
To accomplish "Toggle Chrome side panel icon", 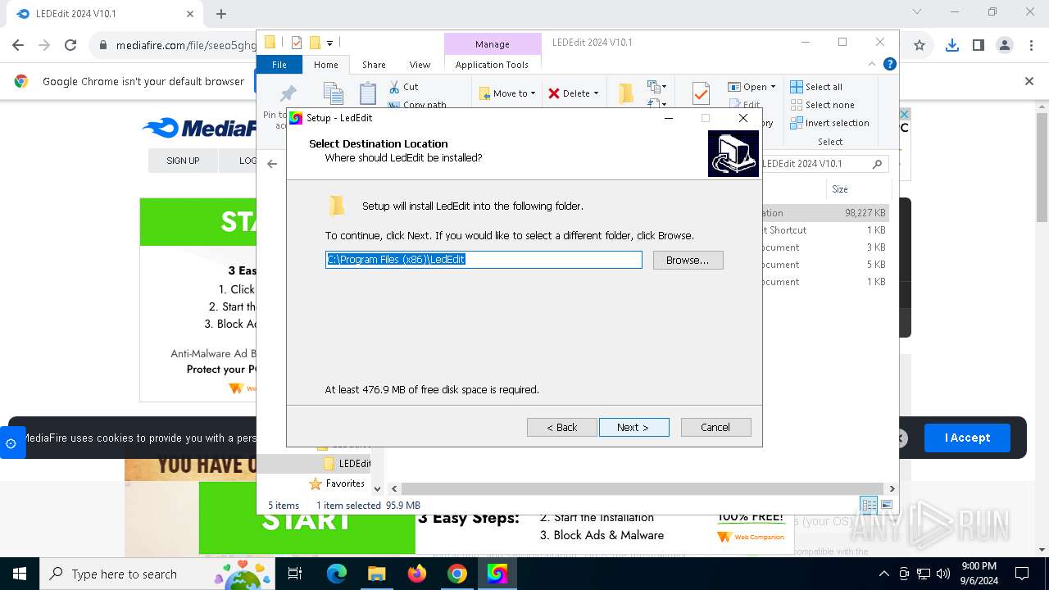I will coord(979,46).
